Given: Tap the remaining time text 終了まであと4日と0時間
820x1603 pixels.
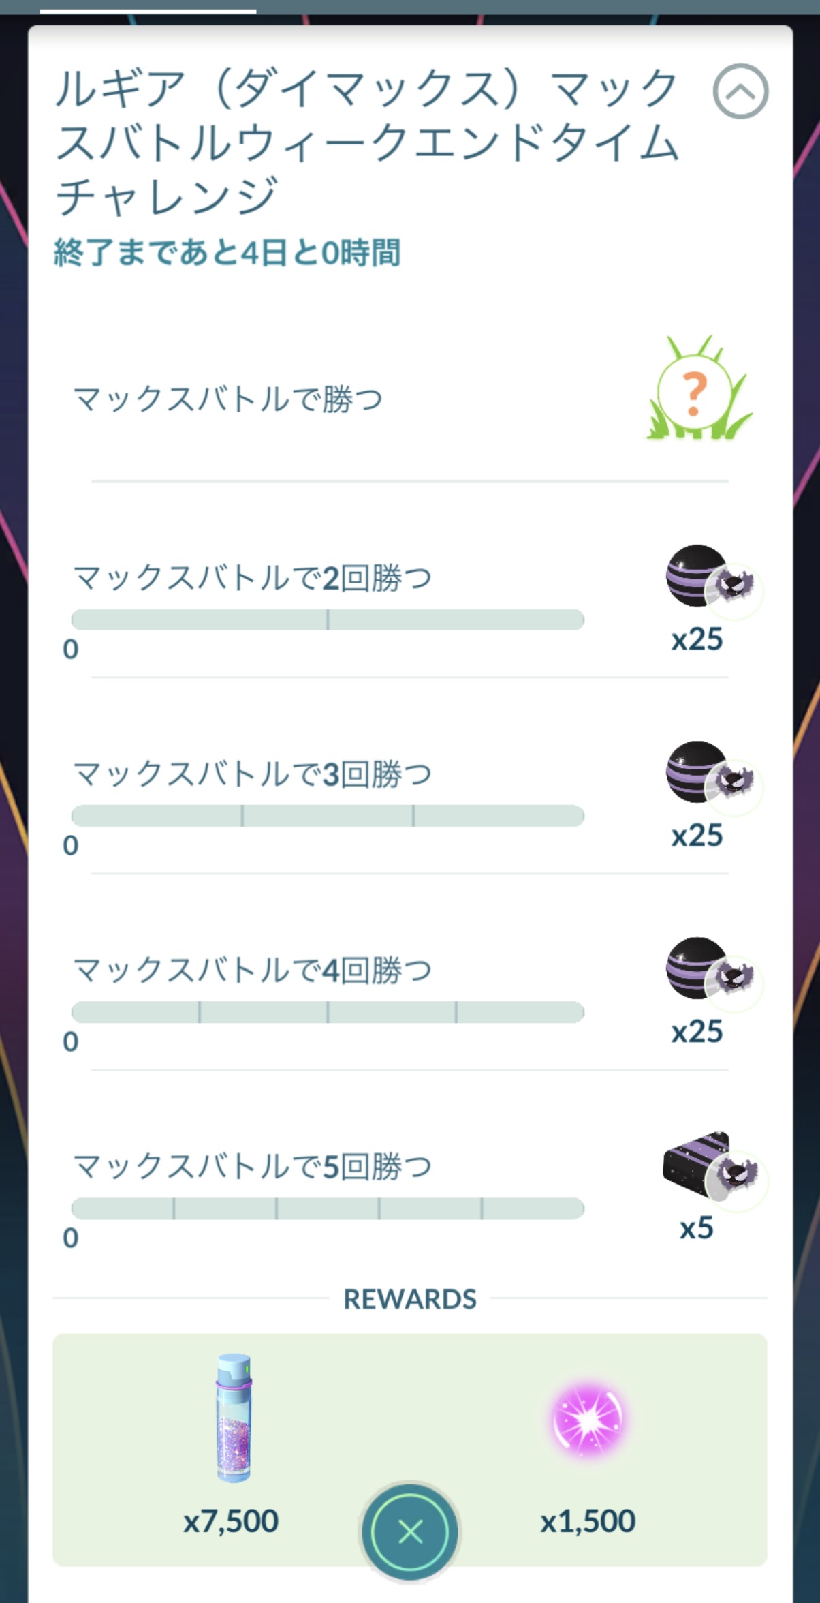Looking at the screenshot, I should (227, 253).
